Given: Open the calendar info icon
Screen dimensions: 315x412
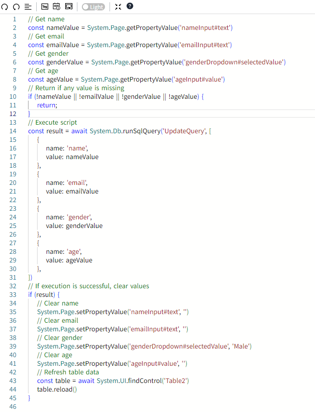Looking at the screenshot, I should click(x=57, y=7).
